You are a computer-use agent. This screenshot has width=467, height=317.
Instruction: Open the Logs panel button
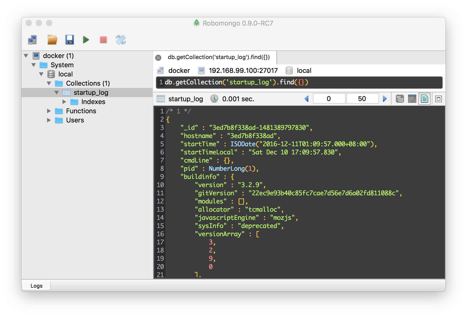[36, 286]
